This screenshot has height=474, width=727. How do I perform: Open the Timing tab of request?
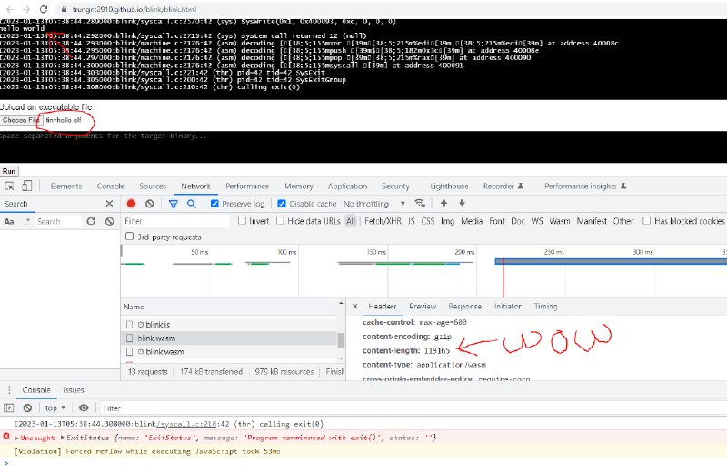coord(545,307)
